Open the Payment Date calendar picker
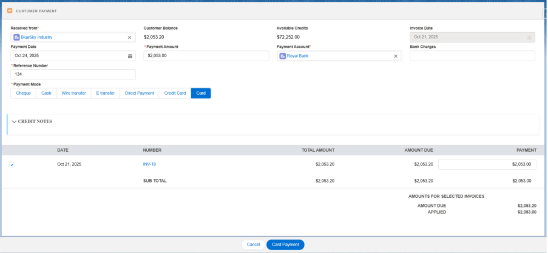Viewport: 548px width, 253px height. (130, 56)
